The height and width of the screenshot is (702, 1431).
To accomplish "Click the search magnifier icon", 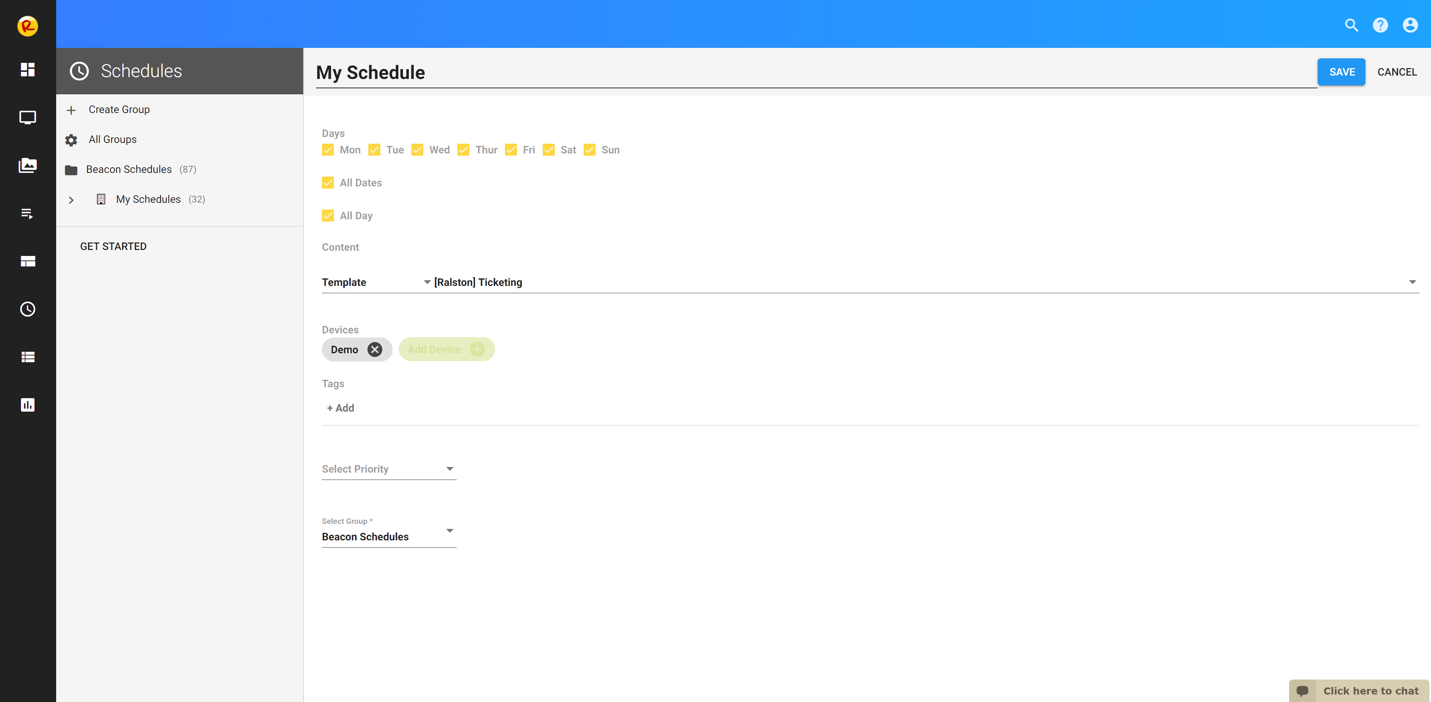I will click(x=1351, y=25).
